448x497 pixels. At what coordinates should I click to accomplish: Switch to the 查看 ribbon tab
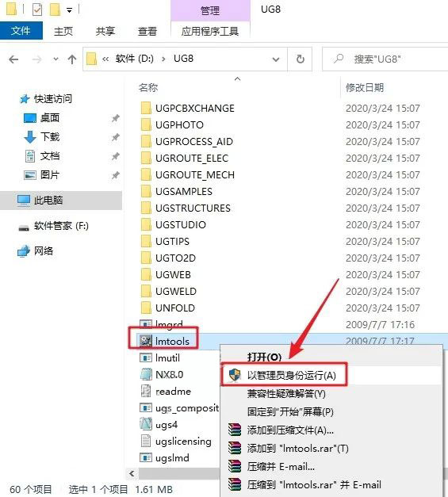pos(147,31)
